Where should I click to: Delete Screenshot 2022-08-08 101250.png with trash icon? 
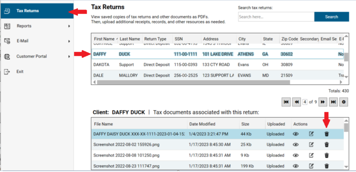[327, 156]
